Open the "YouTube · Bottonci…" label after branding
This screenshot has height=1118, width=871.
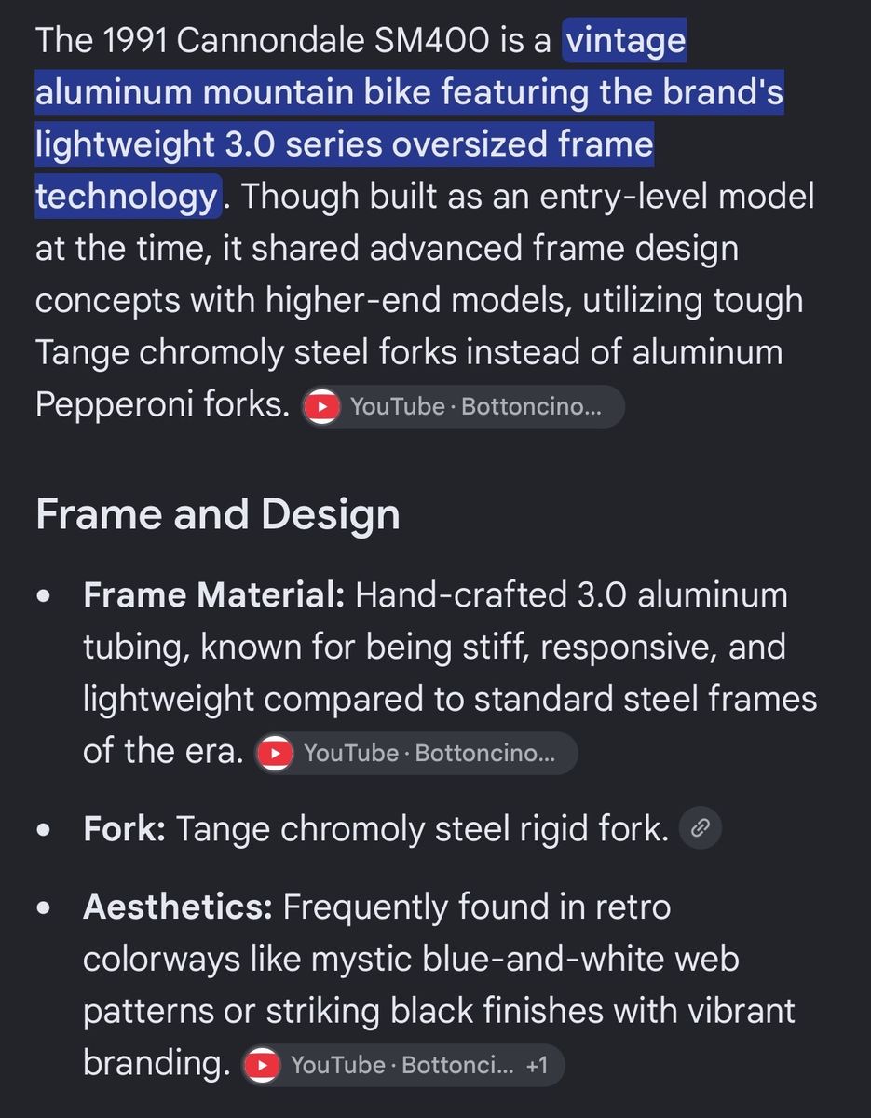tap(401, 1065)
